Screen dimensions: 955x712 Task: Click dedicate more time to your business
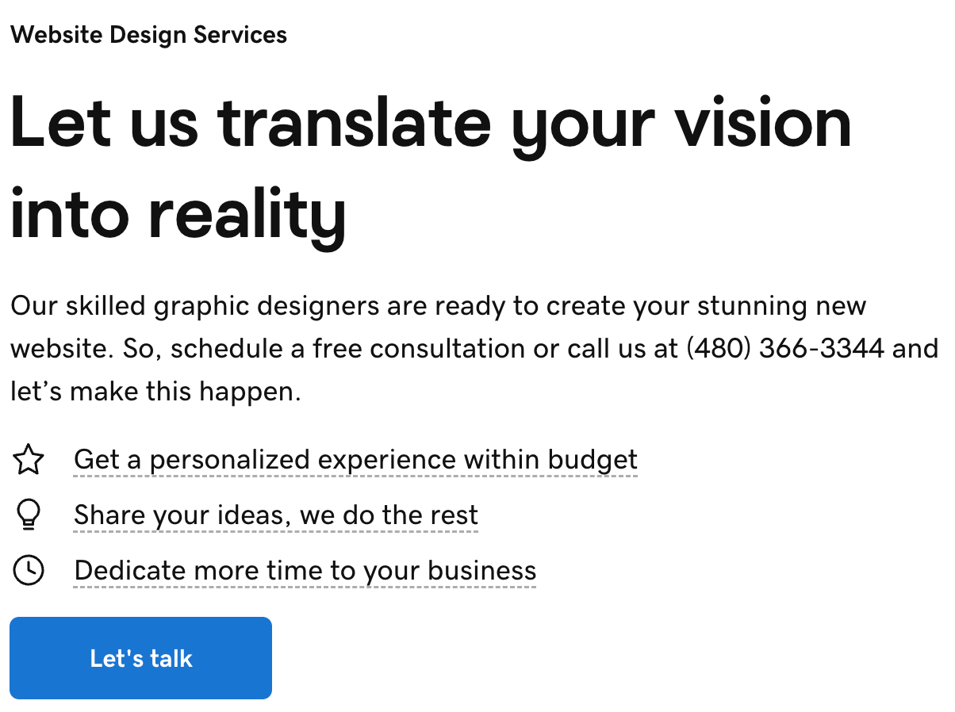305,570
